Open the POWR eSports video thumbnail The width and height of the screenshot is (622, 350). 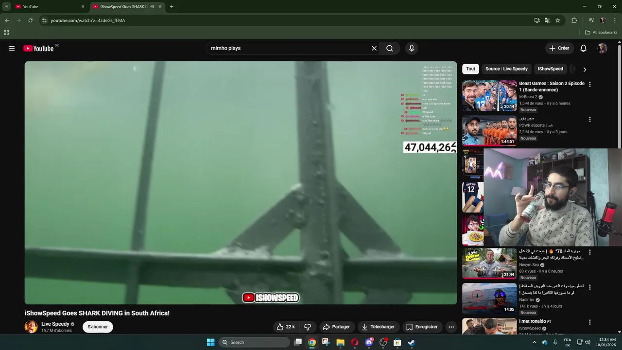[x=489, y=130]
